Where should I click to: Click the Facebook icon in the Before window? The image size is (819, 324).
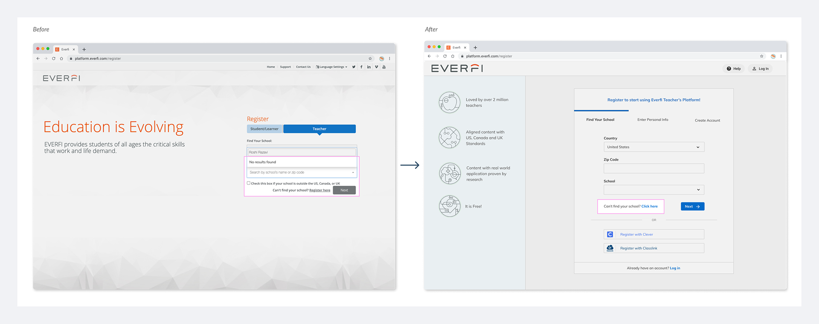[361, 67]
